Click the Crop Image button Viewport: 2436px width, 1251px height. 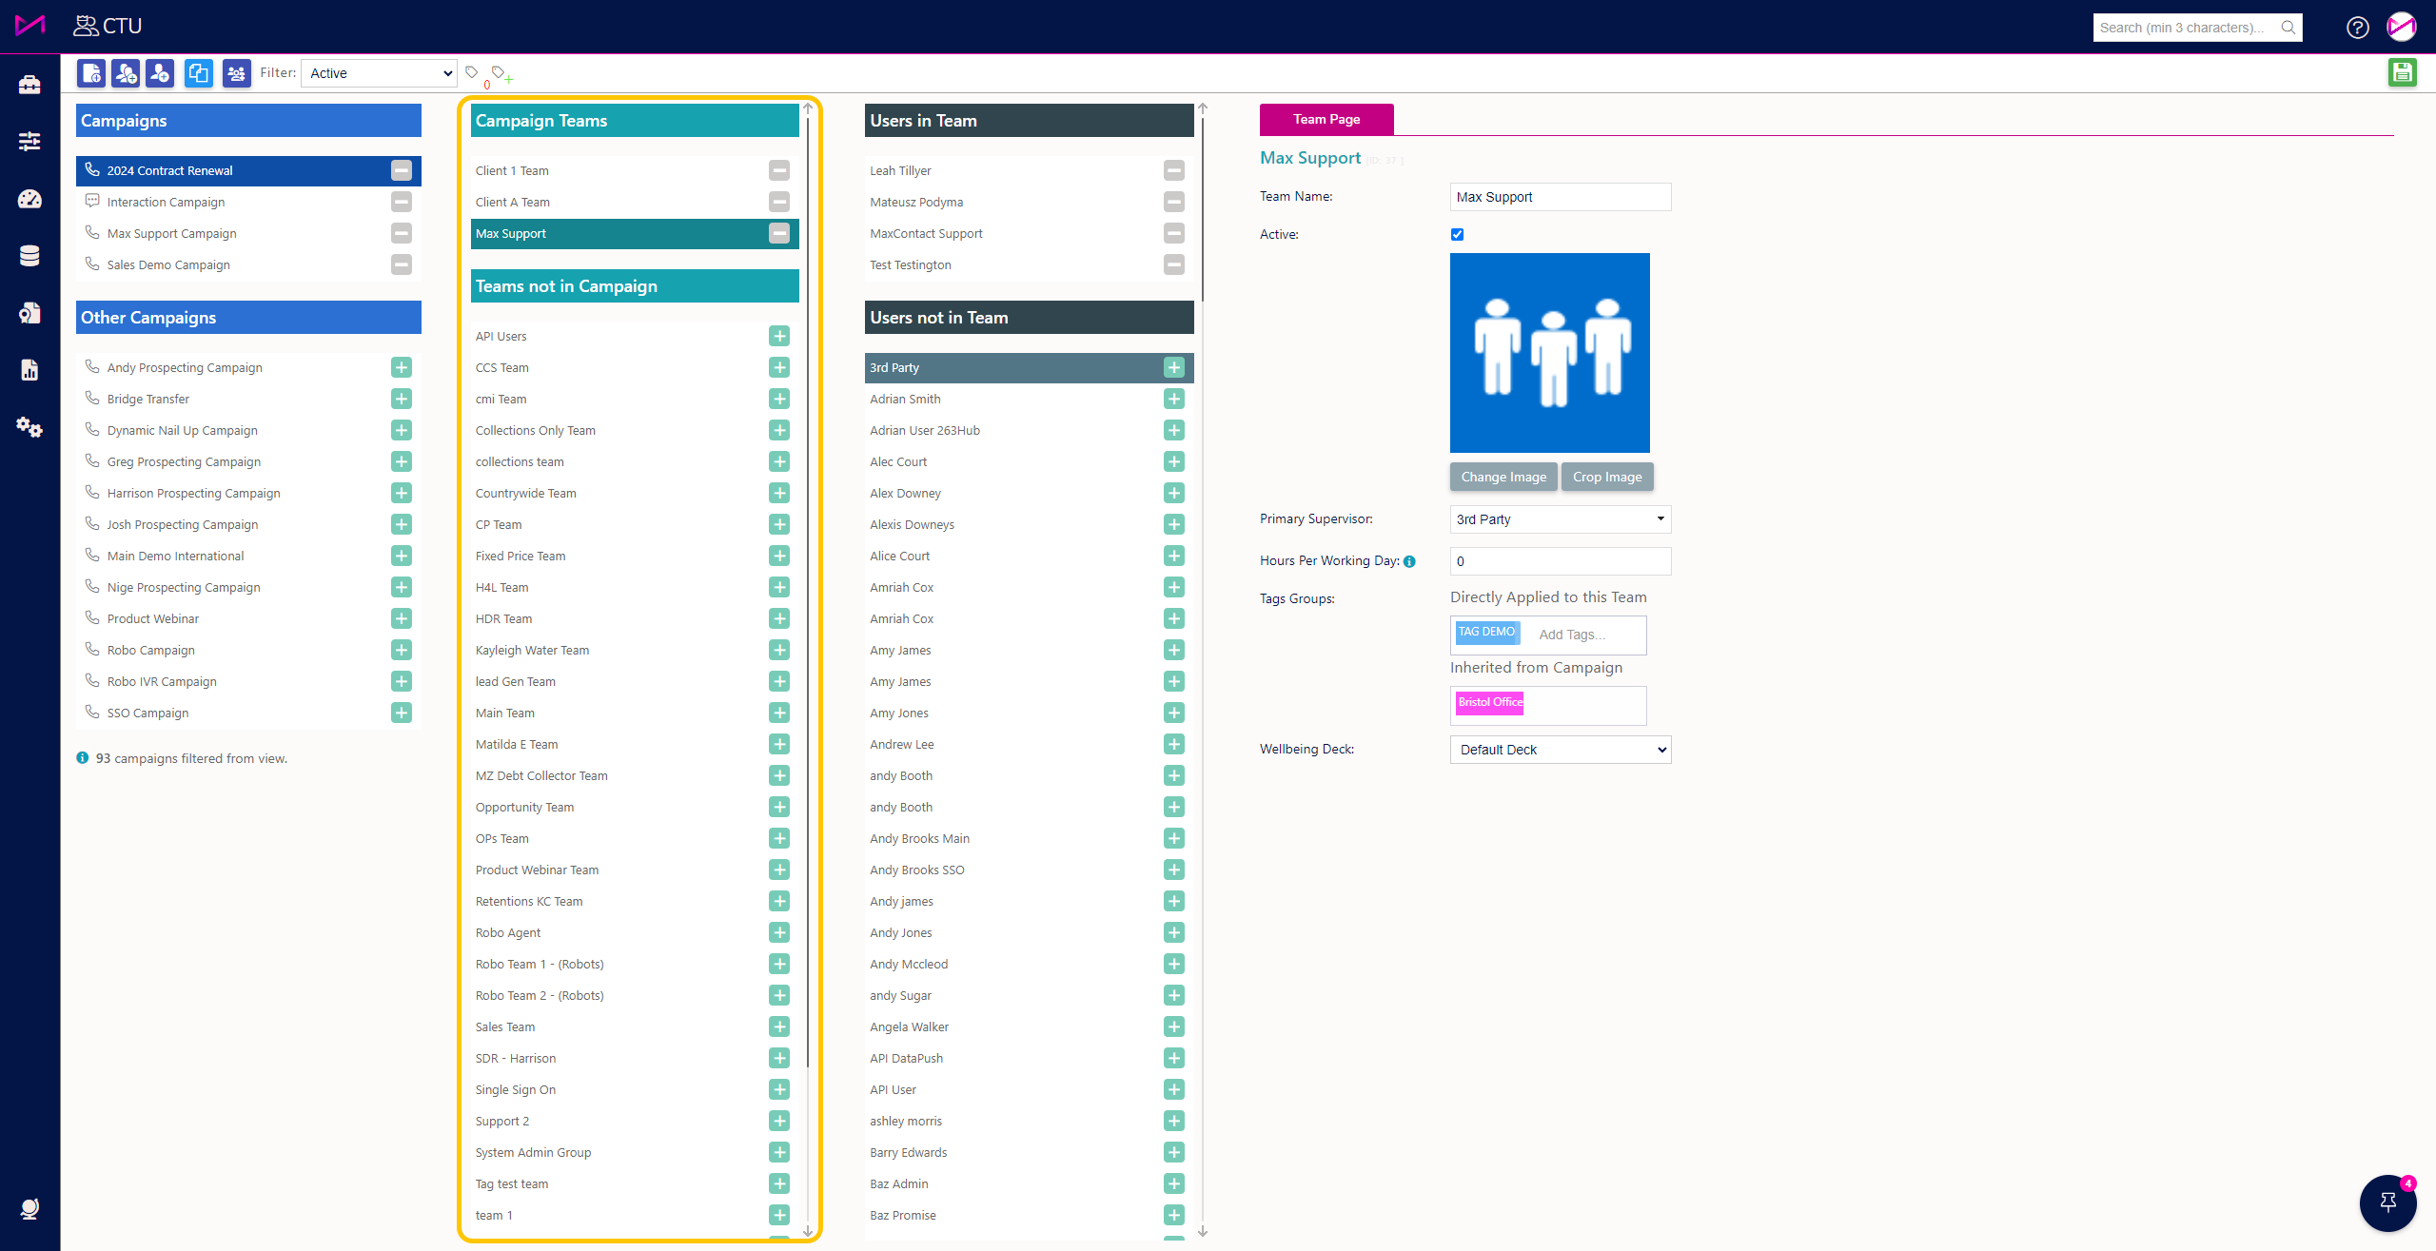pos(1606,477)
